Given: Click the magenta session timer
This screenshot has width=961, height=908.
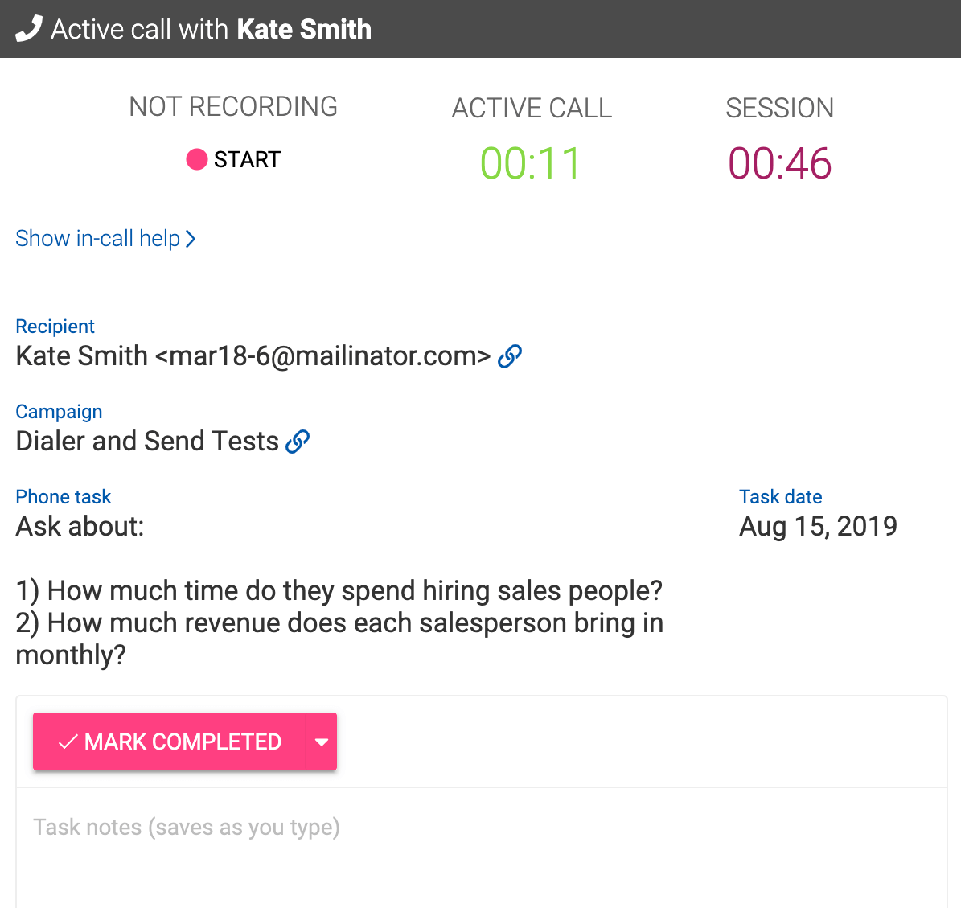Looking at the screenshot, I should pyautogui.click(x=779, y=163).
